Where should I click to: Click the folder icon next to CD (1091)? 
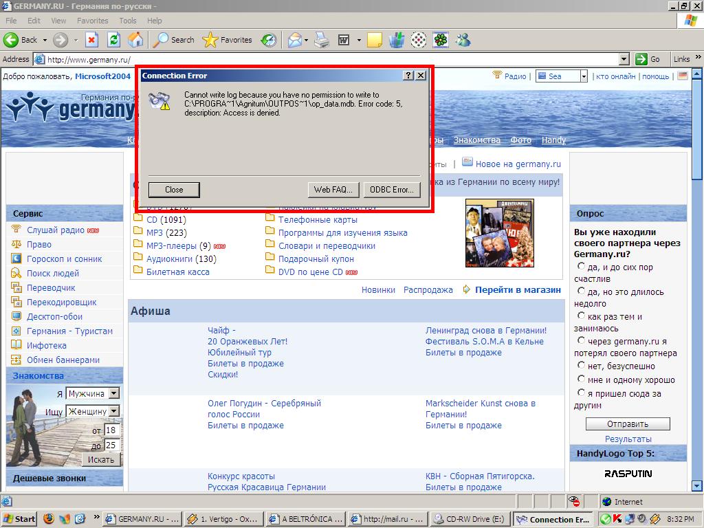137,218
